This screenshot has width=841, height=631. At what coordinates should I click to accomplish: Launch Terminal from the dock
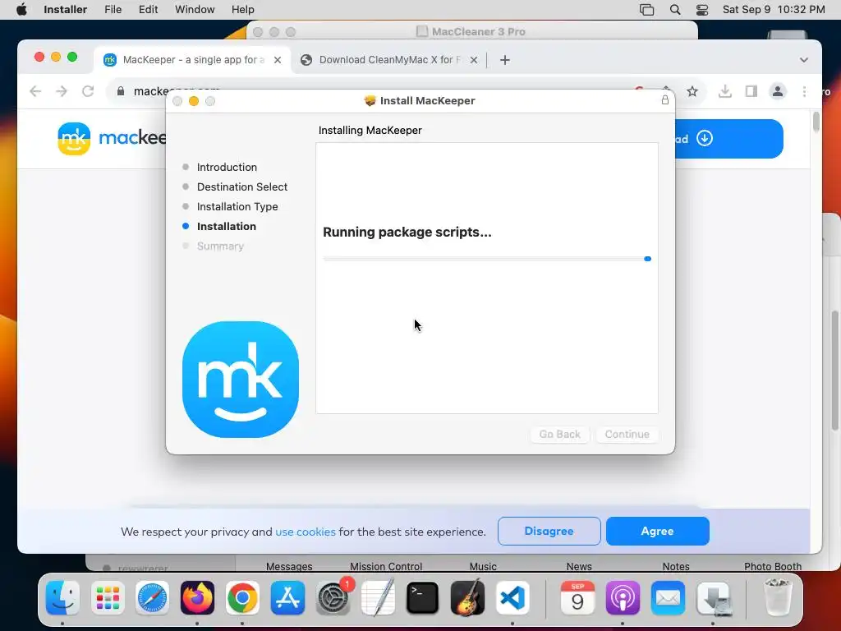pos(423,598)
